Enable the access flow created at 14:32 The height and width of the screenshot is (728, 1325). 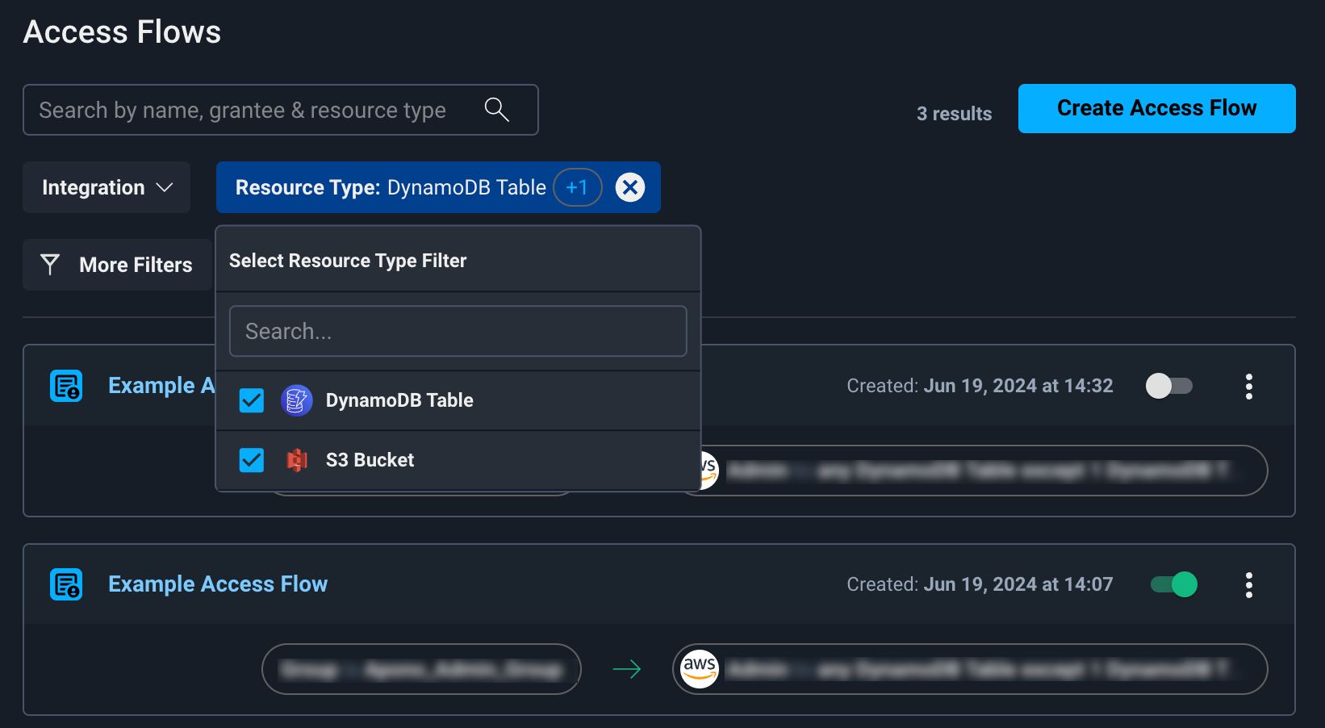(x=1168, y=386)
